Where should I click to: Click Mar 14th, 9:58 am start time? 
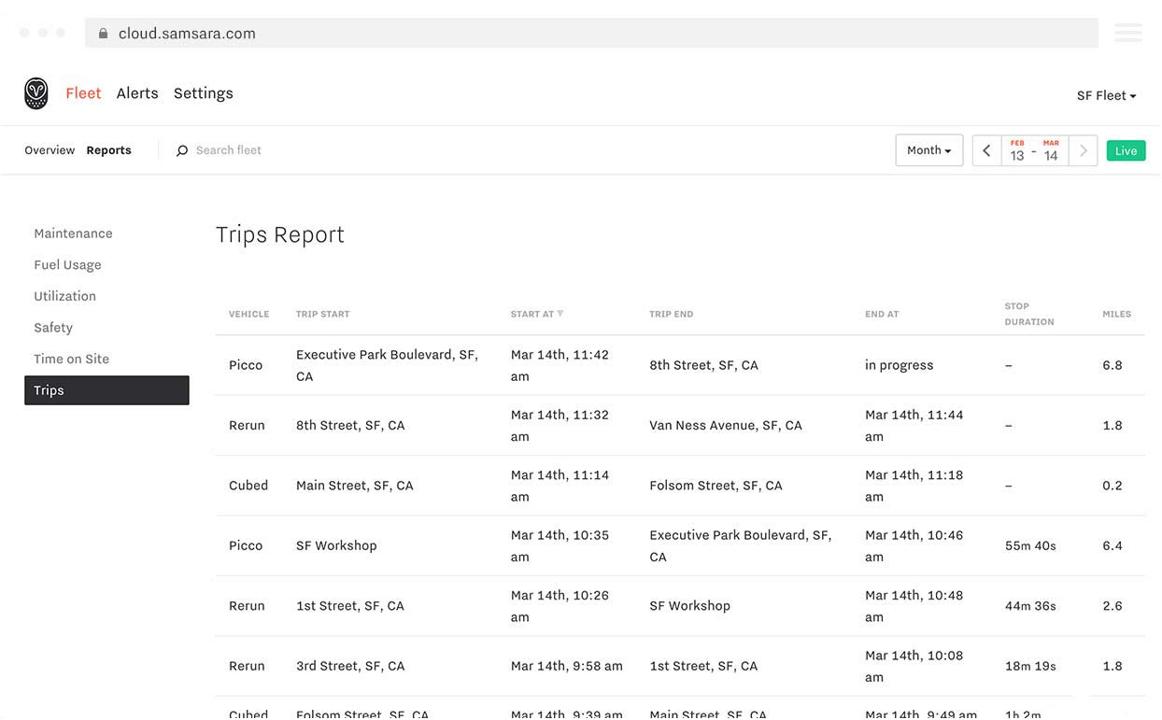[567, 666]
